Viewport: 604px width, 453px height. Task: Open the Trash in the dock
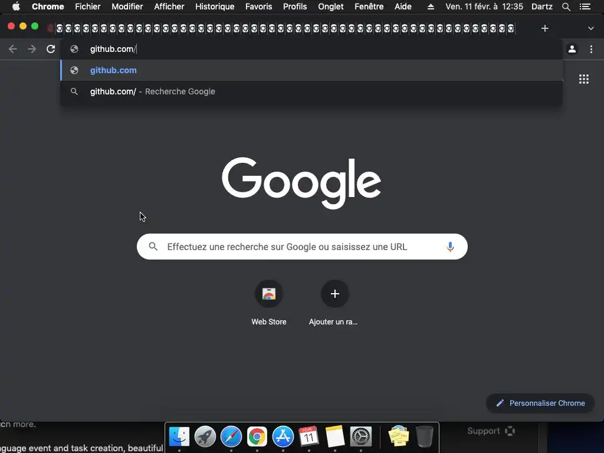tap(425, 436)
